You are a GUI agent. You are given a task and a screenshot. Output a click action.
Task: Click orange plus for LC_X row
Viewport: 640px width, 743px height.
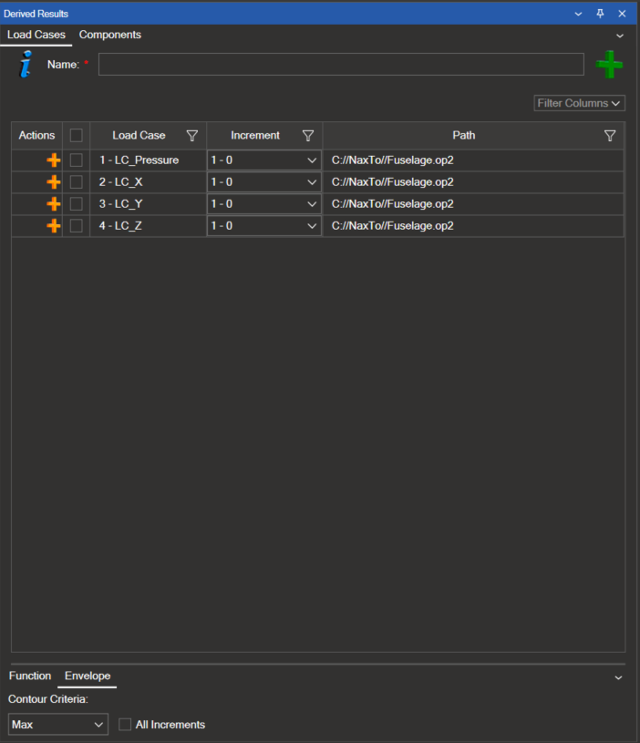[x=54, y=182]
